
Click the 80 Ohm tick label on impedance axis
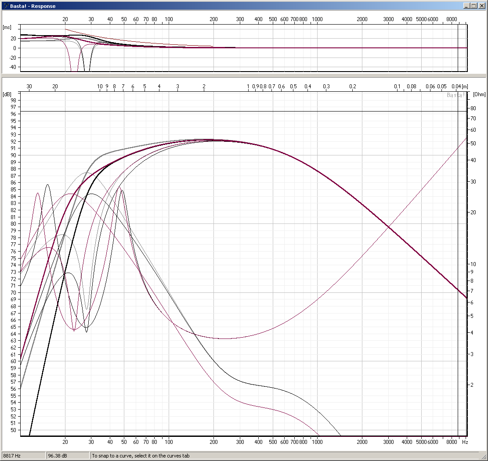pyautogui.click(x=473, y=108)
